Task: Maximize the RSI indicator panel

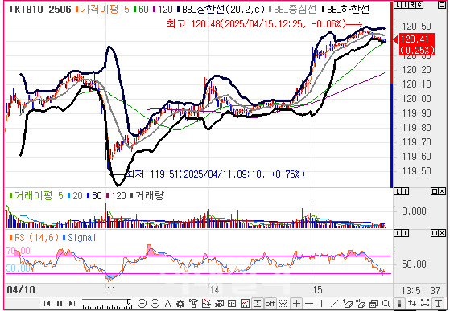Action: click(x=435, y=233)
